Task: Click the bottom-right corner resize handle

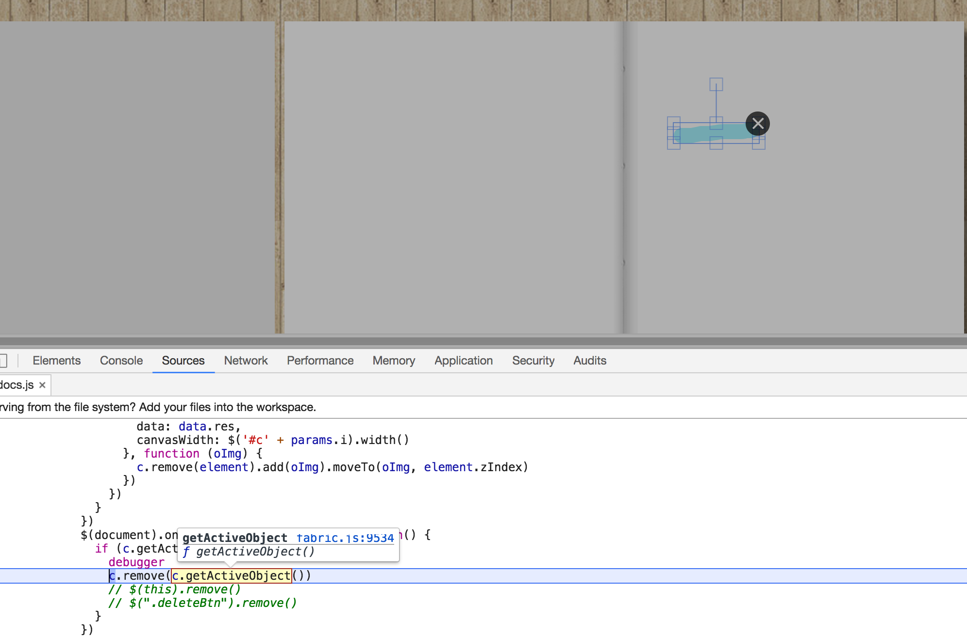Action: [759, 143]
